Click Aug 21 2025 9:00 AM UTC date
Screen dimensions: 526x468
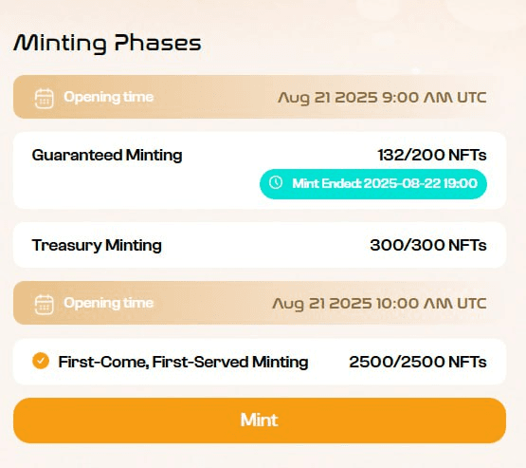(382, 98)
